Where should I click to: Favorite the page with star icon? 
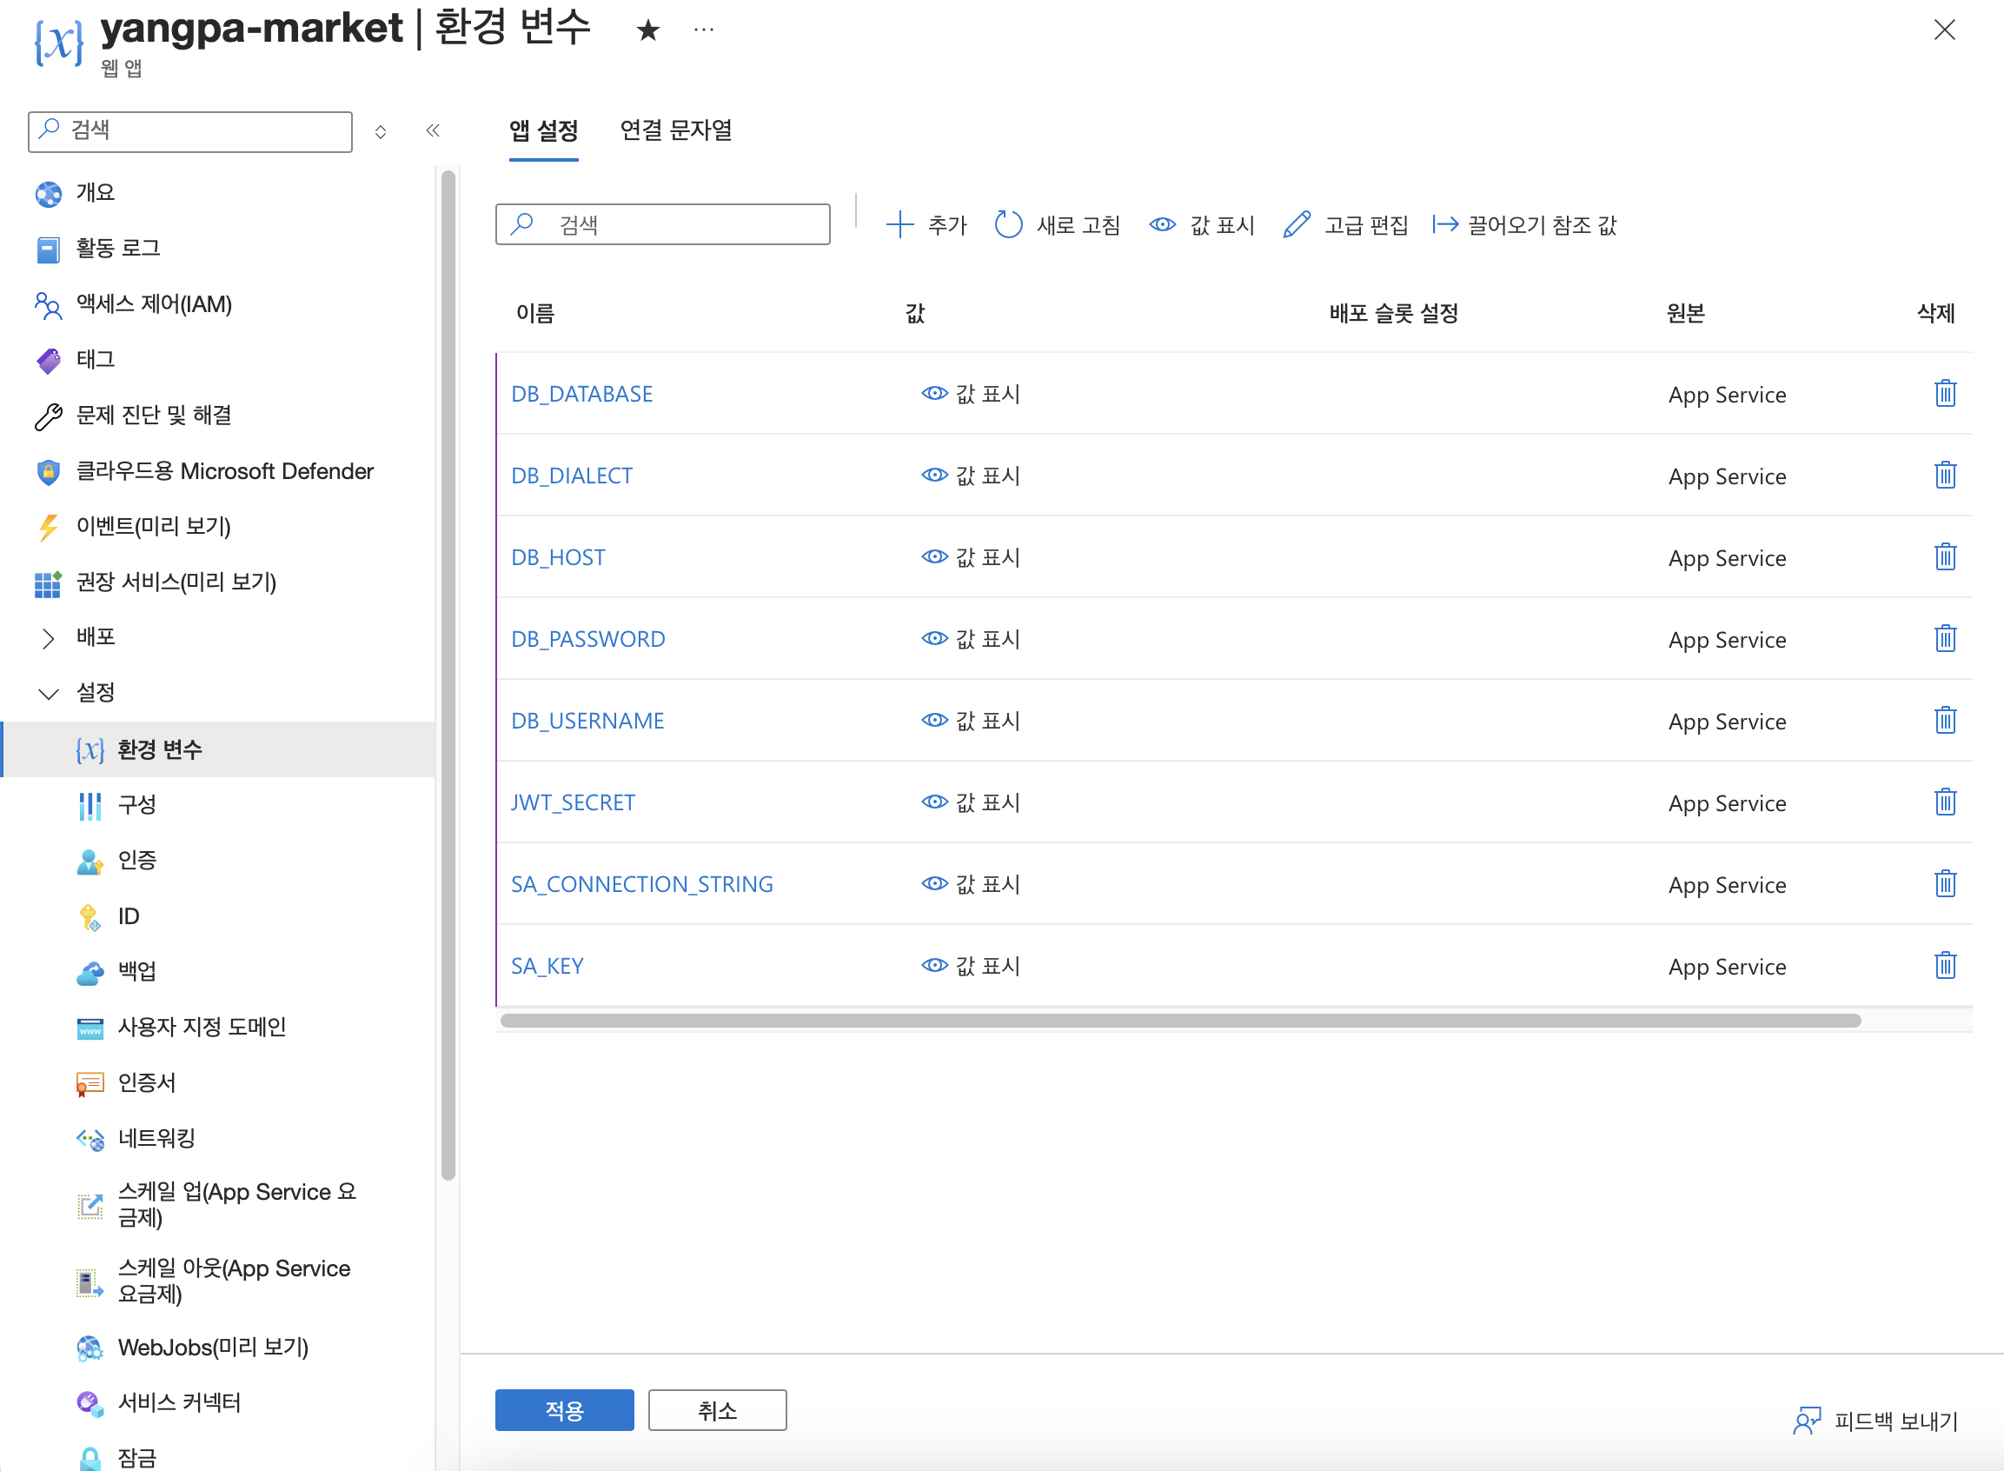point(647,31)
